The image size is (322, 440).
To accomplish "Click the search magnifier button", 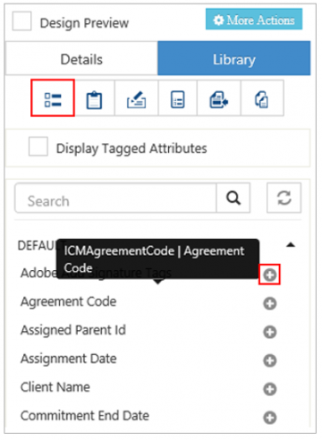I will point(233,198).
